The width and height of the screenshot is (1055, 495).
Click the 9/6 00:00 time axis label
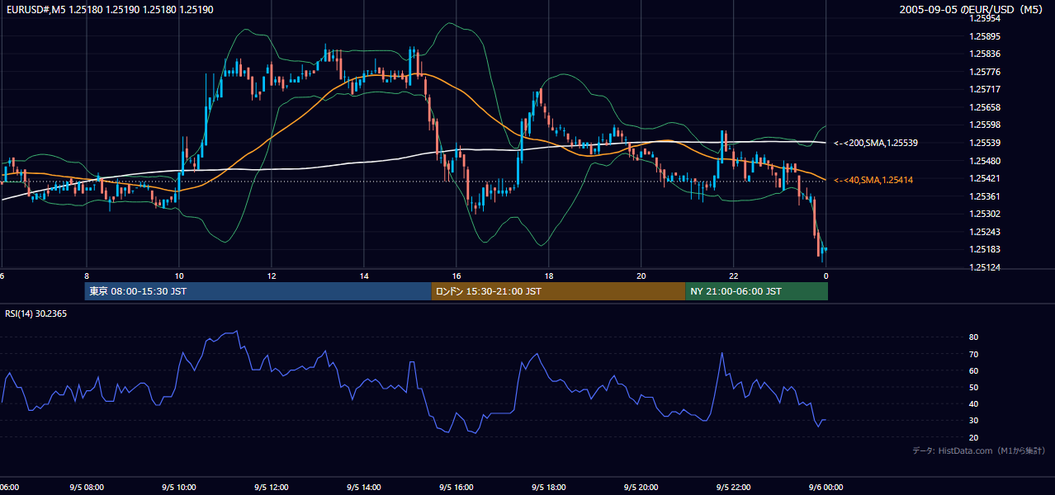pyautogui.click(x=826, y=488)
